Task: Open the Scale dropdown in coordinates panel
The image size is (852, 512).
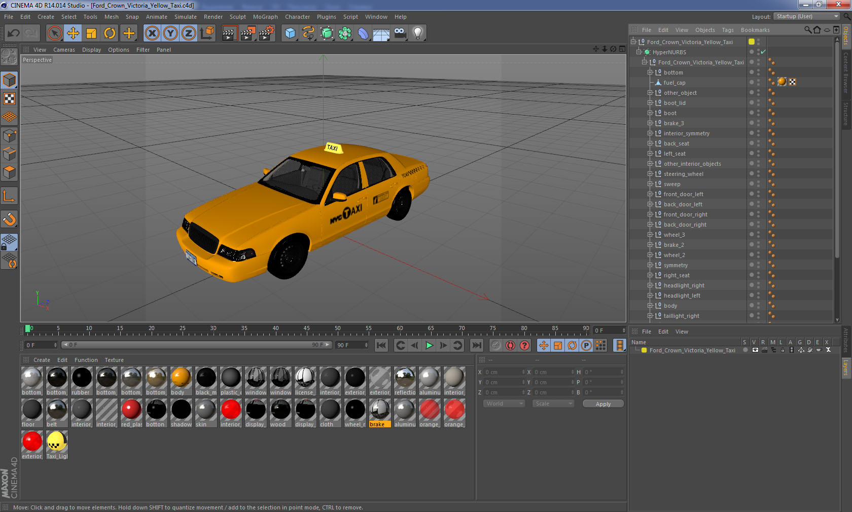Action: coord(553,404)
